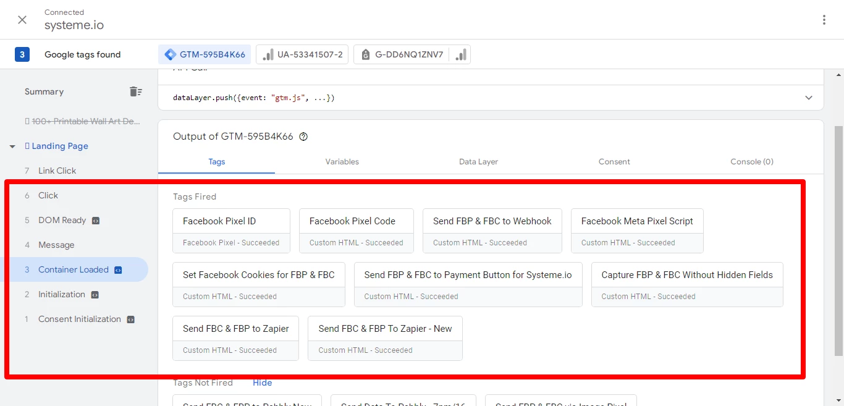Switch to the Tags tab

coord(216,161)
